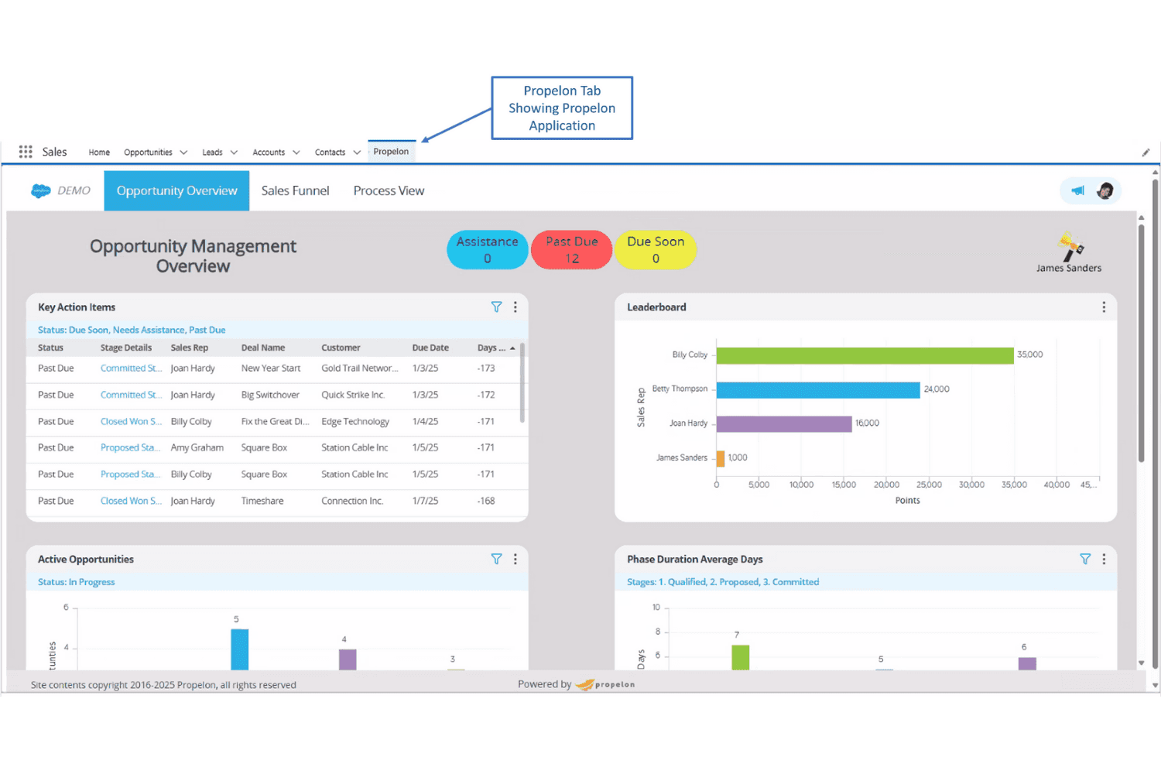The width and height of the screenshot is (1161, 774).
Task: Open Active Opportunities more options menu
Action: coord(515,559)
